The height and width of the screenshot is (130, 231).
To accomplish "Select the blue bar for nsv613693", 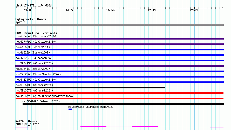I will (x=119, y=50).
